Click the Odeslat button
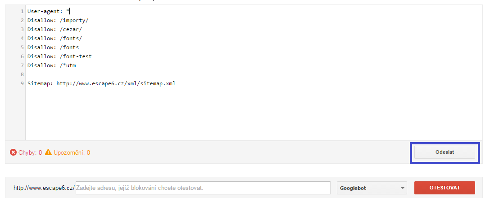 [445, 152]
